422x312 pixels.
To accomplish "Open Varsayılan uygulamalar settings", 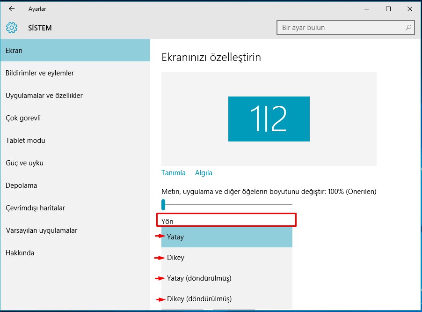I will pyautogui.click(x=41, y=230).
